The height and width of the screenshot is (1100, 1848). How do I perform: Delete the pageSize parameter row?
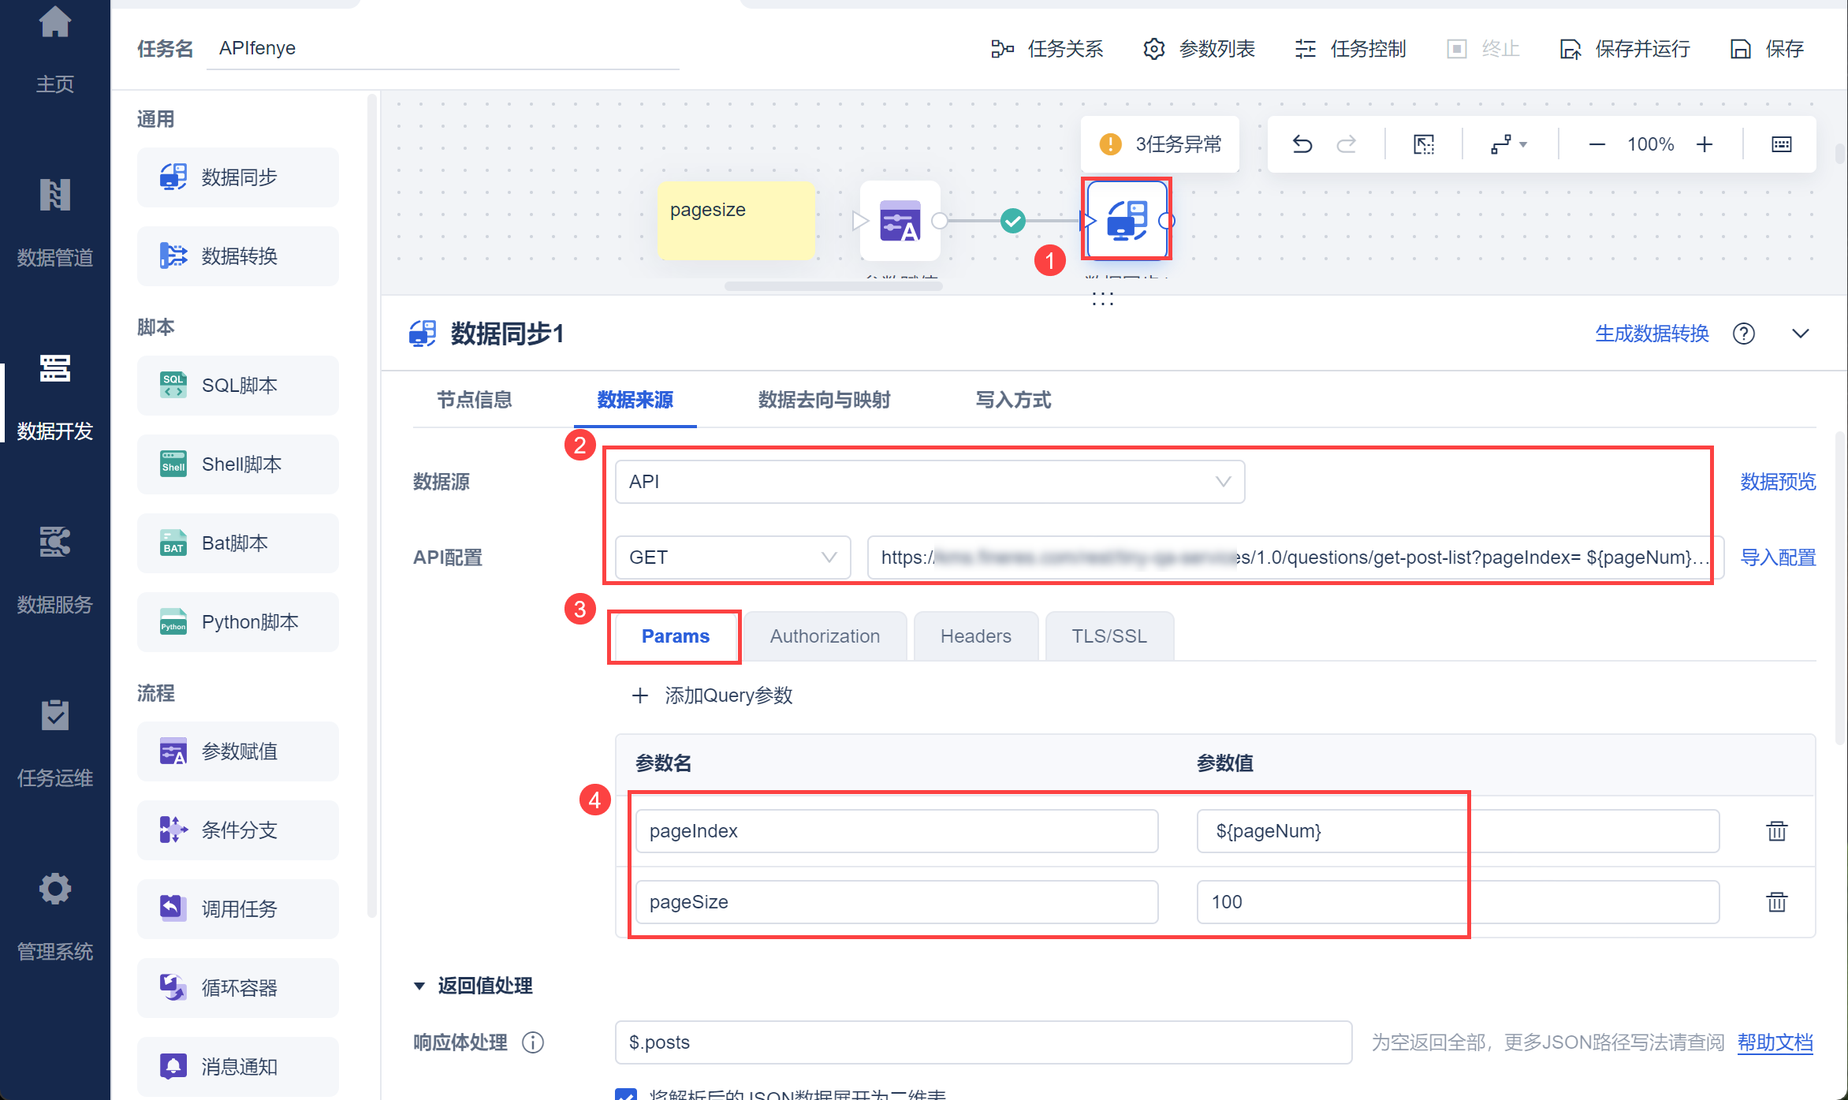pyautogui.click(x=1776, y=902)
